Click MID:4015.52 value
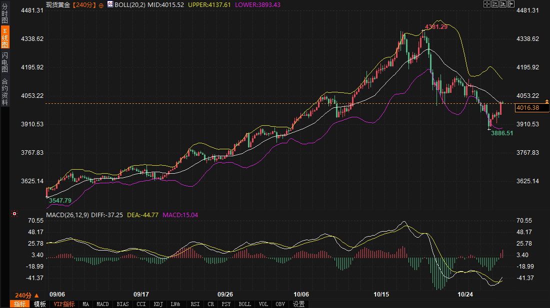 [x=165, y=5]
